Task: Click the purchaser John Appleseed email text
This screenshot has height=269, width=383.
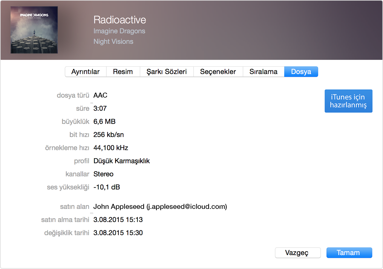Action: coord(160,207)
